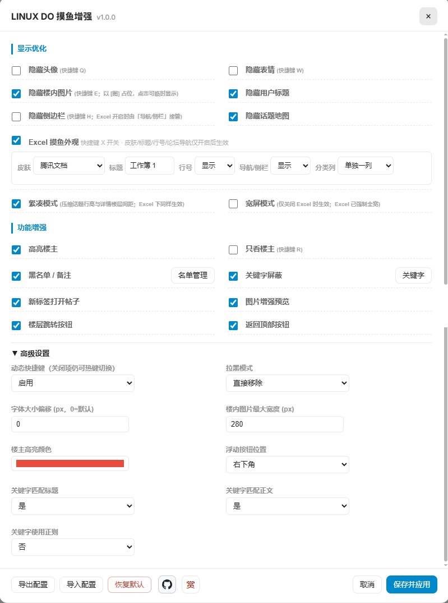The image size is (448, 603).
Task: Check the 隐藏侧边栏 checkbox
Action: [16, 117]
